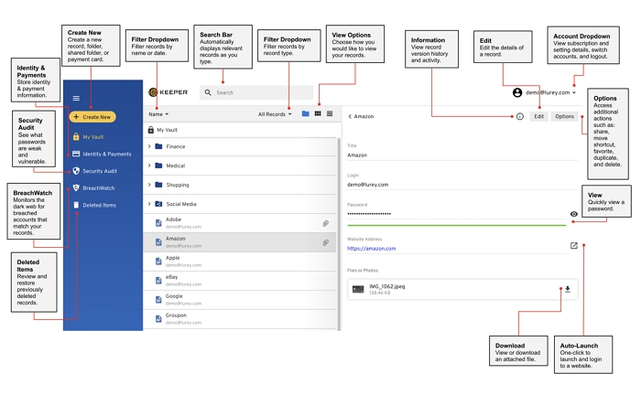Expand the Medical folder

[x=149, y=165]
